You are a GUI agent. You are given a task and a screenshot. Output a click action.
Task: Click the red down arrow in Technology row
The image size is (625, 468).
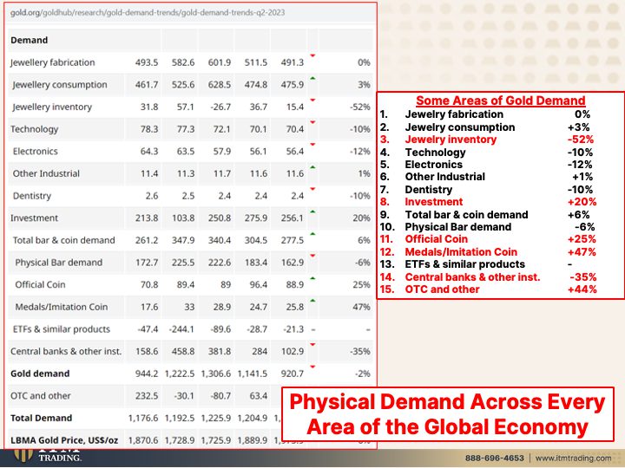coord(312,122)
